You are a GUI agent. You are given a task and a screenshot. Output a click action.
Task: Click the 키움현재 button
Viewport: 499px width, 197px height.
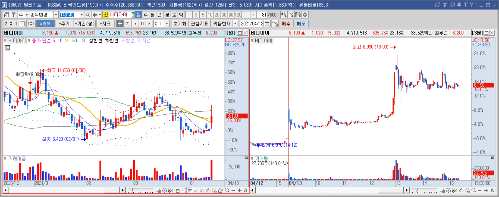pos(222,24)
